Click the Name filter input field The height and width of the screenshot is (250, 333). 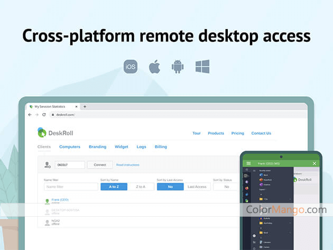(71, 187)
